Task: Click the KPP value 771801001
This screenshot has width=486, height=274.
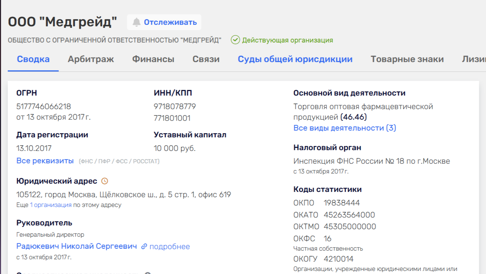Action: (x=172, y=118)
